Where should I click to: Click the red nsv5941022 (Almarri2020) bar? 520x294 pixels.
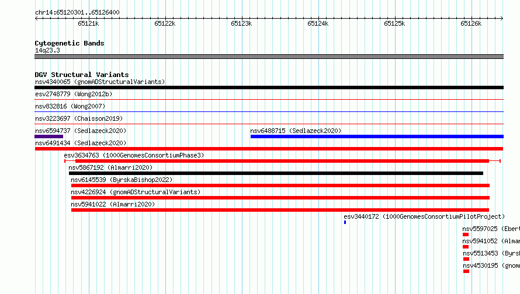(x=280, y=210)
